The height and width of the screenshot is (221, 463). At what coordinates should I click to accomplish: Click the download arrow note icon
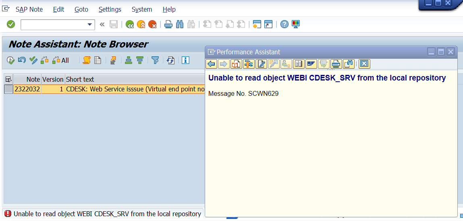(x=113, y=60)
